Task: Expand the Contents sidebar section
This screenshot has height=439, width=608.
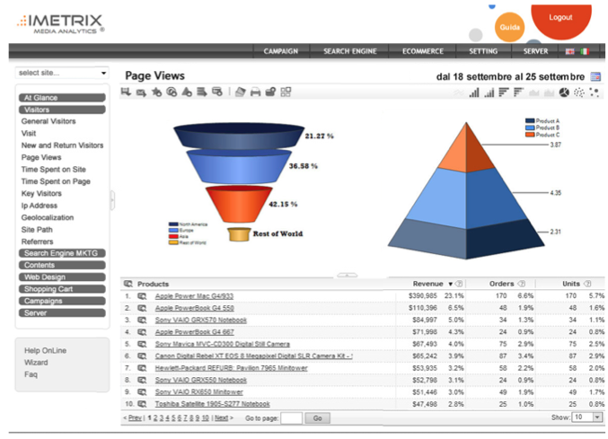Action: (x=62, y=265)
